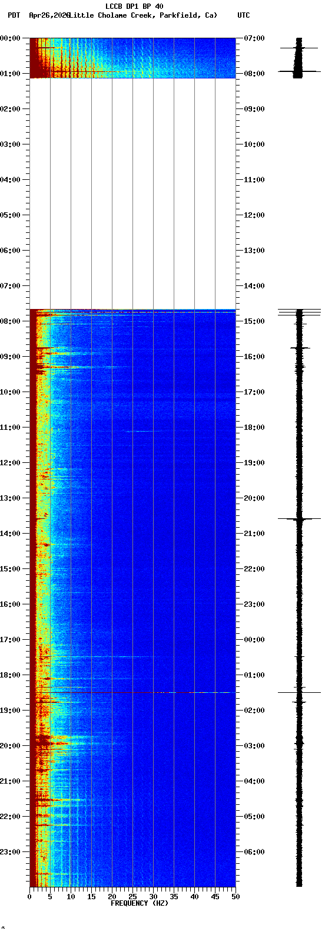The image size is (325, 934).
Task: Click the '45' frequency axis tick label
Action: point(215,897)
